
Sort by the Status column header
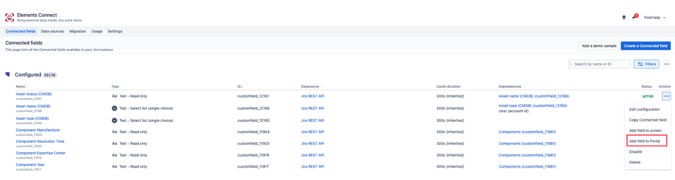click(x=648, y=86)
